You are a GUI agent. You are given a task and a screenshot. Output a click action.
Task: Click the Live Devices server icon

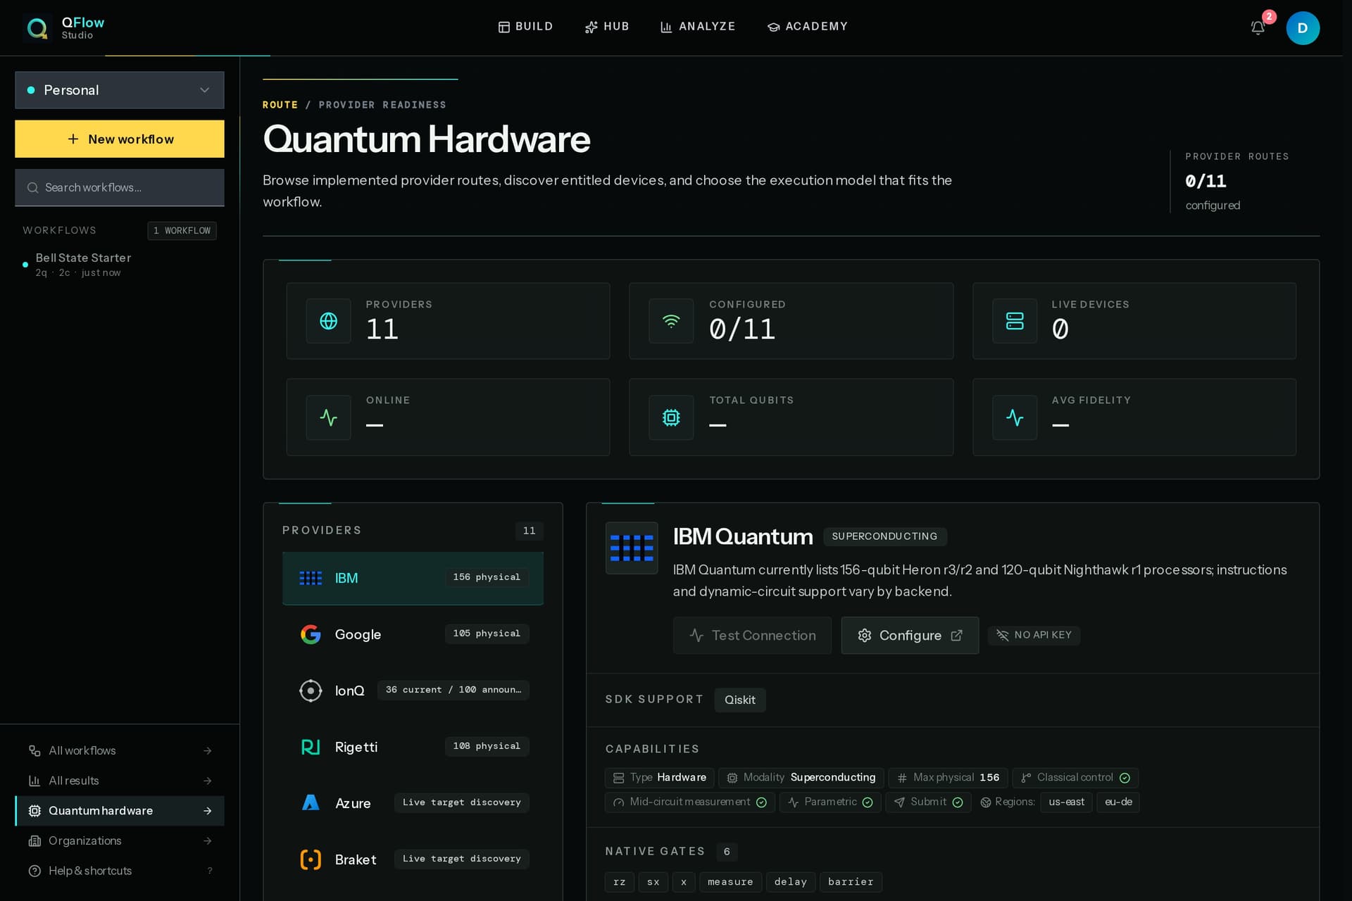(1015, 321)
